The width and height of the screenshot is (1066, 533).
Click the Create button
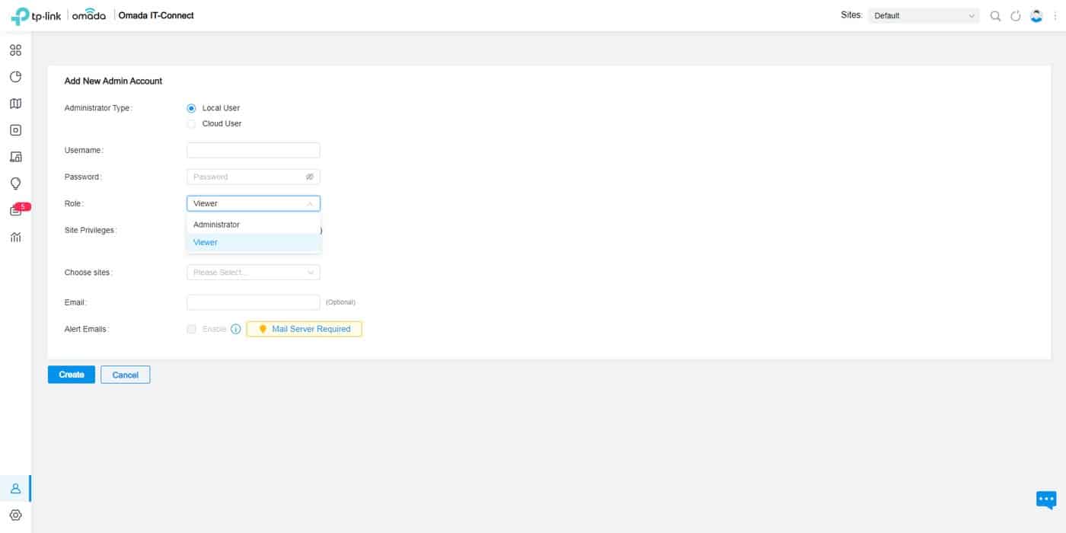72,375
